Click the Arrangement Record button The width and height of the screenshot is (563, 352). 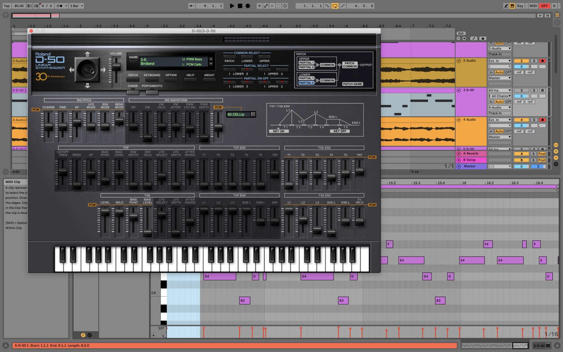(x=248, y=6)
